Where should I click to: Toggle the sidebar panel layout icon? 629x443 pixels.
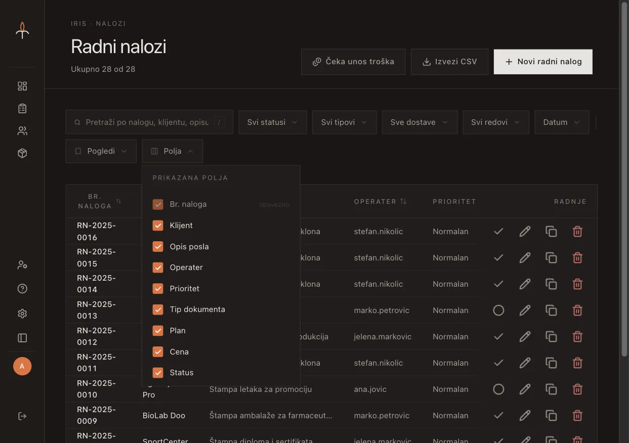[x=22, y=338]
